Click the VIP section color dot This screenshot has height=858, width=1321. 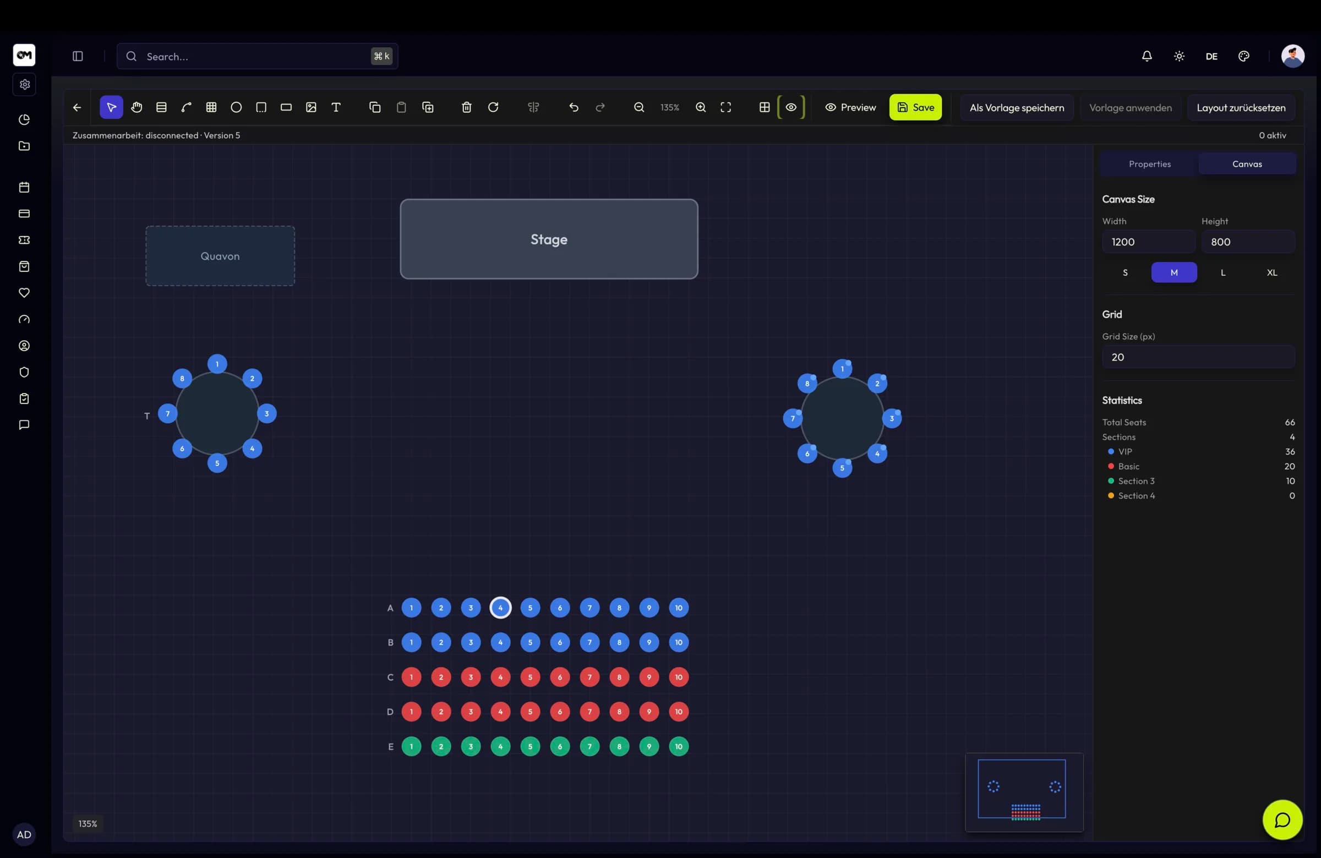coord(1111,451)
